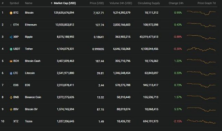Click volume value 6,646,156,068
The height and width of the screenshot is (131, 222).
[x=122, y=49]
